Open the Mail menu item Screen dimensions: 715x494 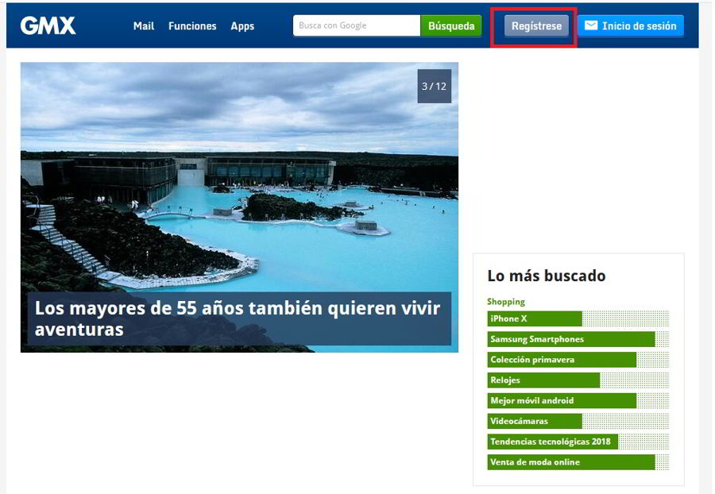[x=144, y=26]
